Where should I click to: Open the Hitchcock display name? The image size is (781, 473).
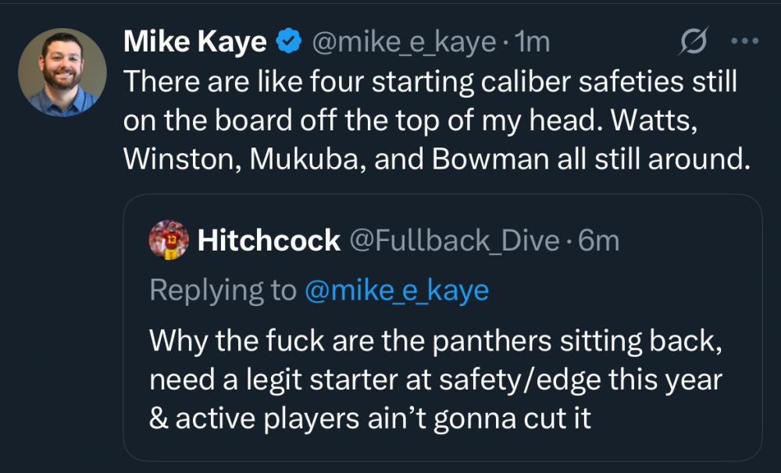269,240
